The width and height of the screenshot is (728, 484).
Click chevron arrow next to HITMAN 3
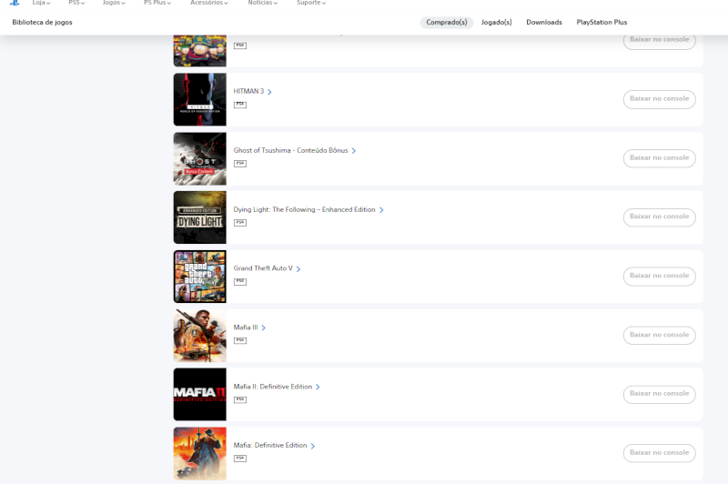[x=269, y=92]
